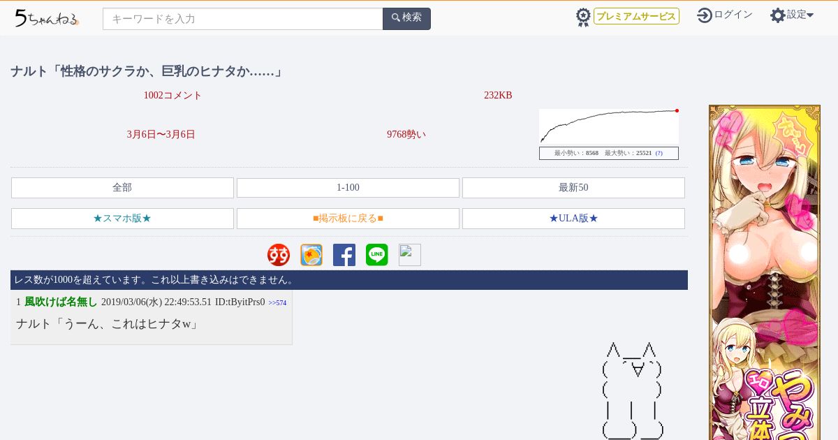Click the poster name 風吹けば名無し
The width and height of the screenshot is (838, 440).
(61, 302)
